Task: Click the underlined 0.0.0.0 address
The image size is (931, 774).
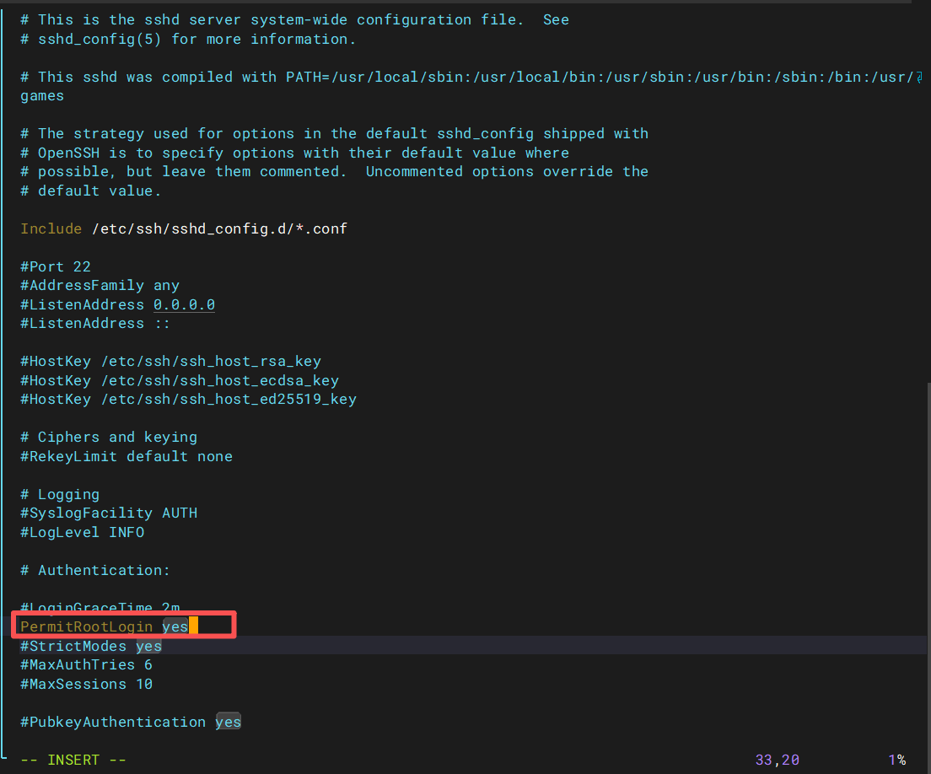Action: coord(184,304)
